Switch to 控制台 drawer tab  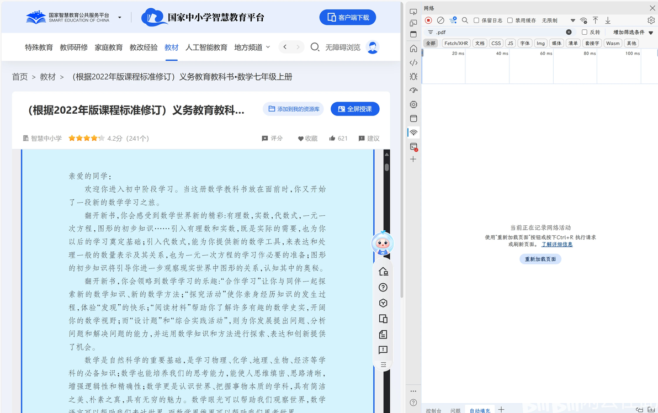tap(433, 410)
